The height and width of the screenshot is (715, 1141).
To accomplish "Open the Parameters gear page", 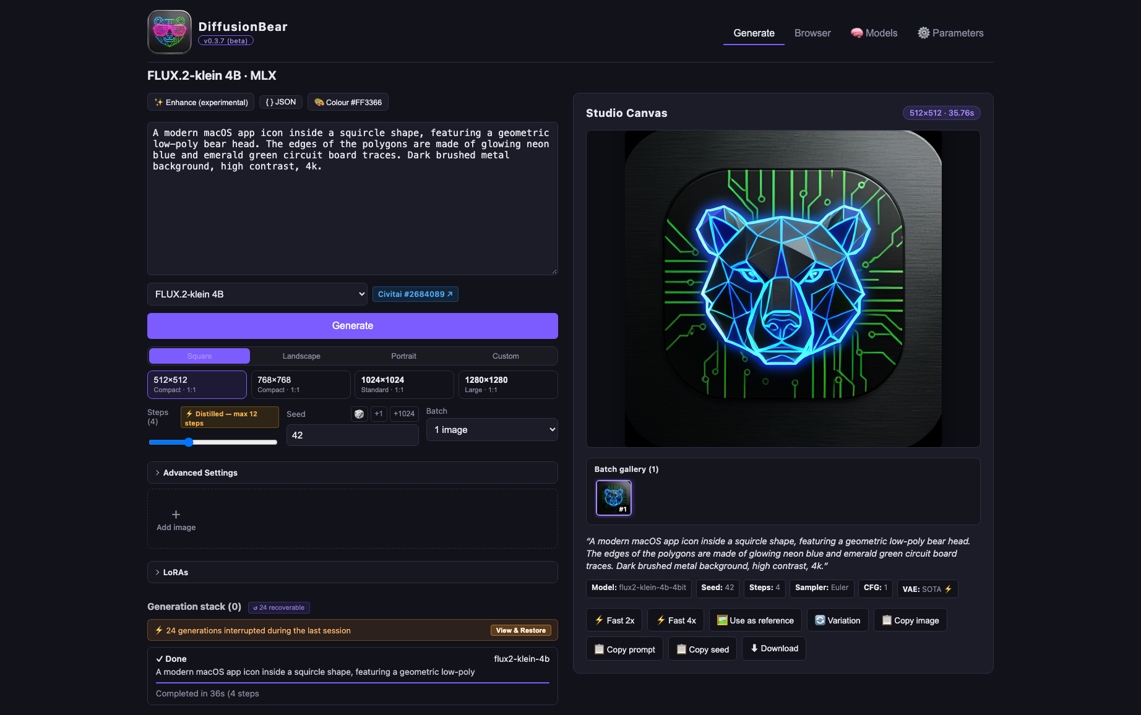I will 950,33.
